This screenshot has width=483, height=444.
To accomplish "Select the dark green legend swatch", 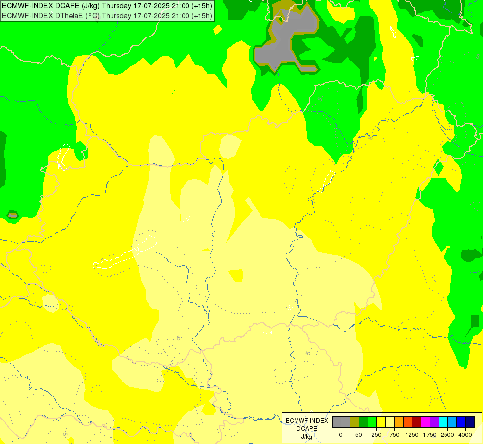I will click(363, 422).
